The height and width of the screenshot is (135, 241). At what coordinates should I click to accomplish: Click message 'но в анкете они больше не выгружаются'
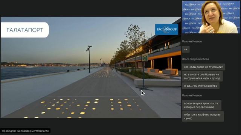(202, 76)
